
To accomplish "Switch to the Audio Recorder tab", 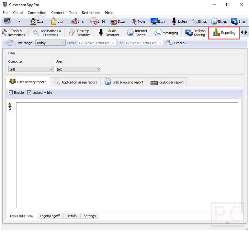I will 109,33.
